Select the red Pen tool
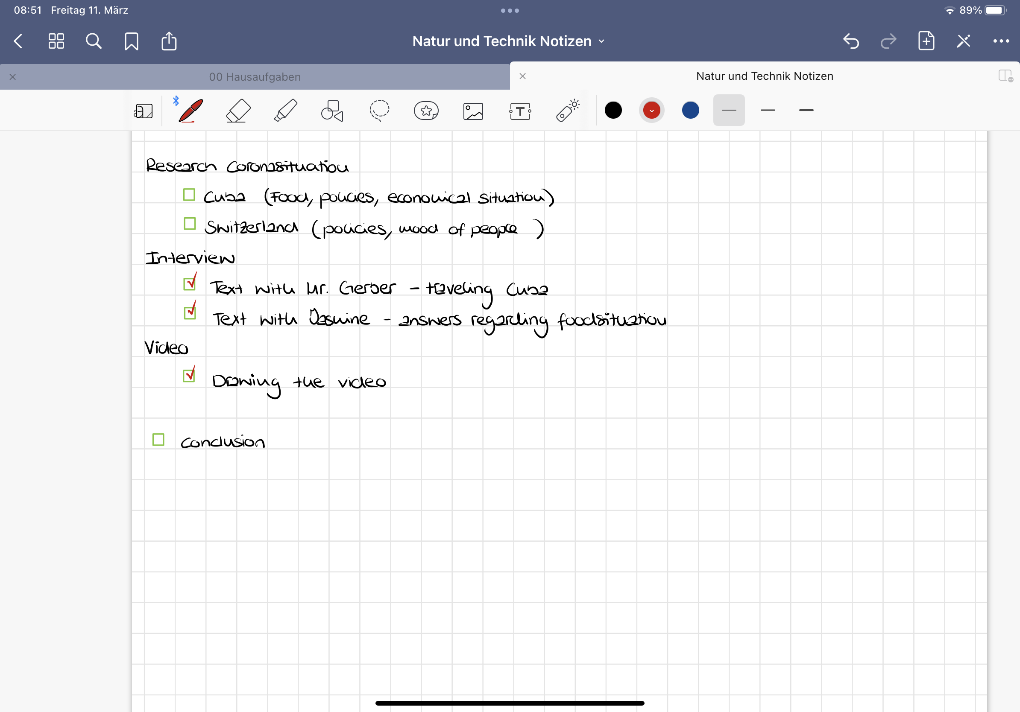The image size is (1020, 712). click(x=191, y=111)
